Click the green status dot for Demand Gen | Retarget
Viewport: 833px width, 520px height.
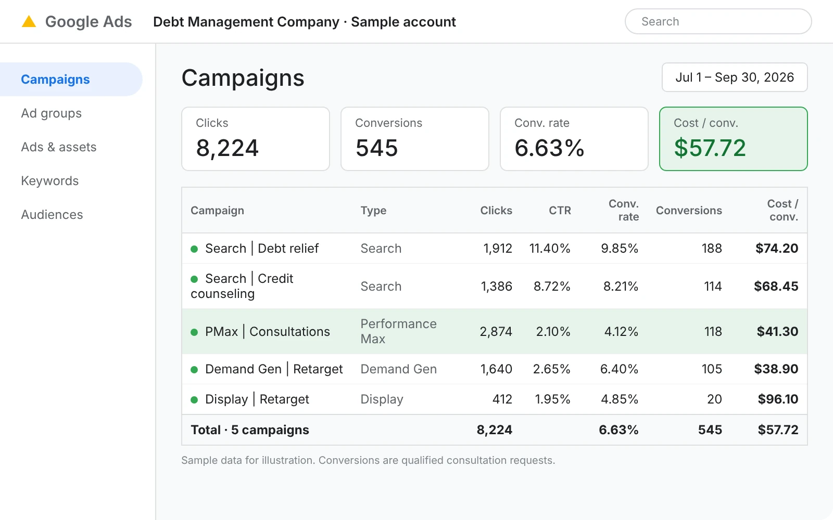194,370
